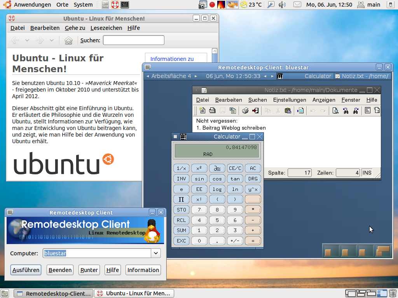Click the volume speaker icon in panel
The image size is (398, 298).
(x=282, y=5)
